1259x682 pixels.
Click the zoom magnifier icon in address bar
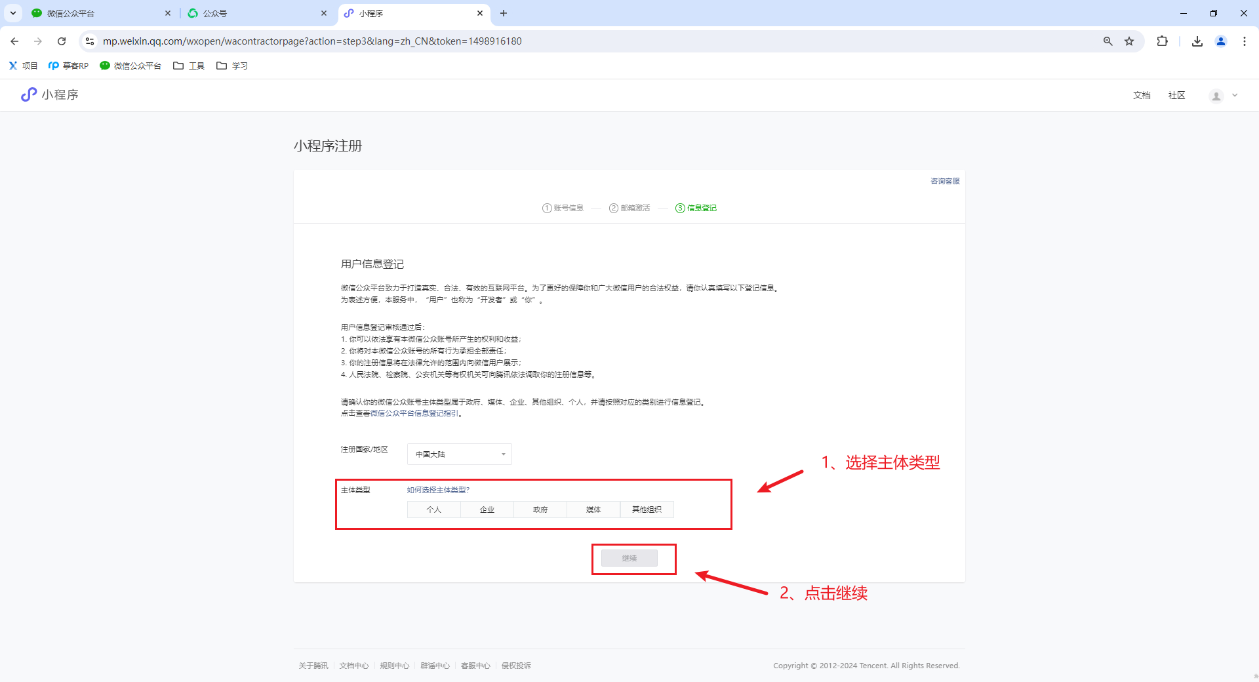click(x=1108, y=41)
